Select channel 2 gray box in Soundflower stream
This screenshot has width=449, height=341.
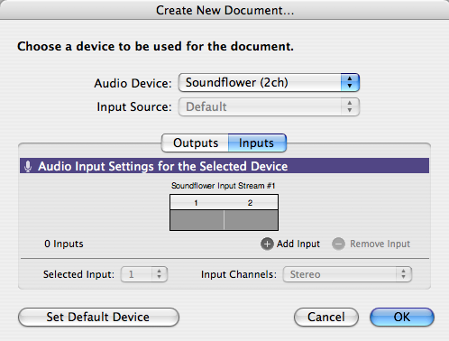click(251, 220)
